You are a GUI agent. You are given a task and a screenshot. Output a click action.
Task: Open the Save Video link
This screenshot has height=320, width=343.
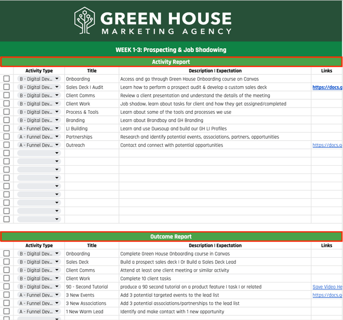click(x=327, y=287)
